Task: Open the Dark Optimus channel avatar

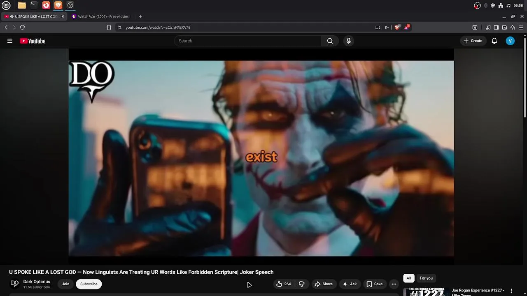Action: click(x=15, y=284)
